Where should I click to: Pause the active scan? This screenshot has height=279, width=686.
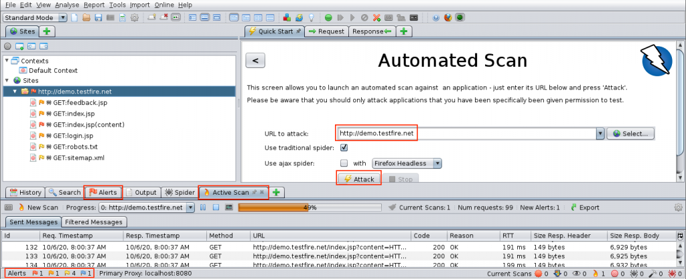203,207
